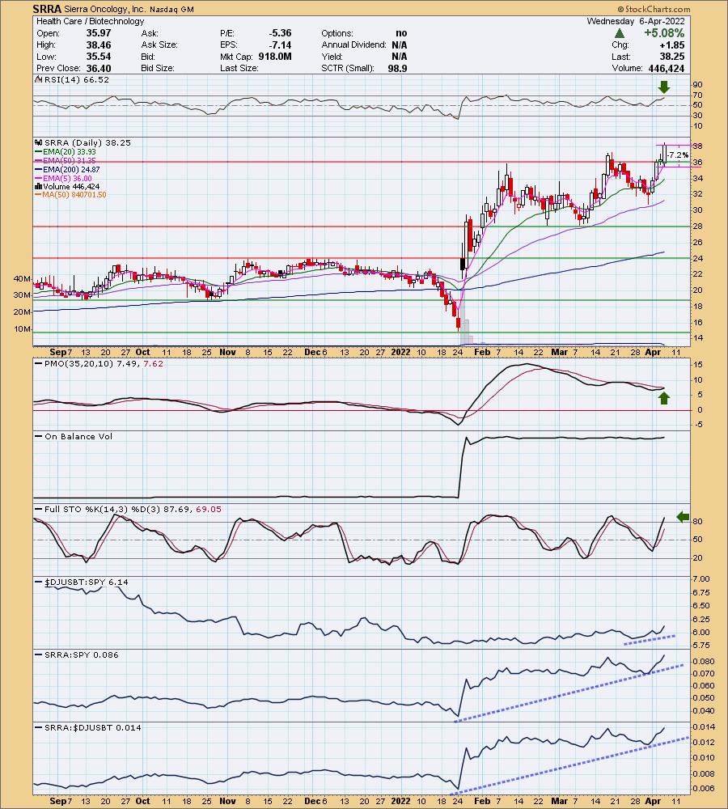Click the Last Size label
Screen dimensions: 728x809
tap(239, 69)
